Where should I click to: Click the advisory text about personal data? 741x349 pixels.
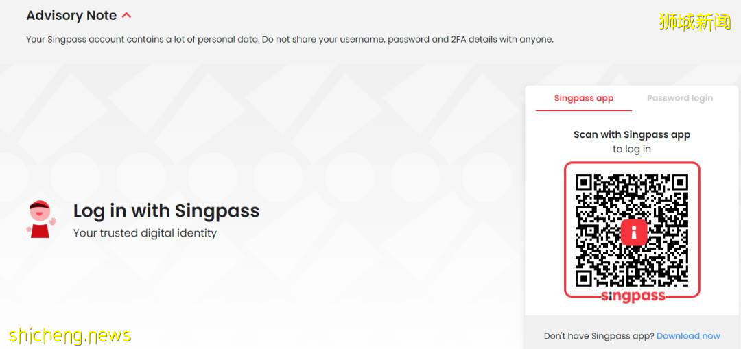click(x=290, y=39)
